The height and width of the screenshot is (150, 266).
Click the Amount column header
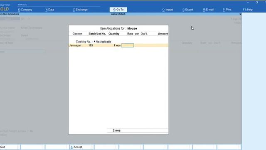[163, 34]
